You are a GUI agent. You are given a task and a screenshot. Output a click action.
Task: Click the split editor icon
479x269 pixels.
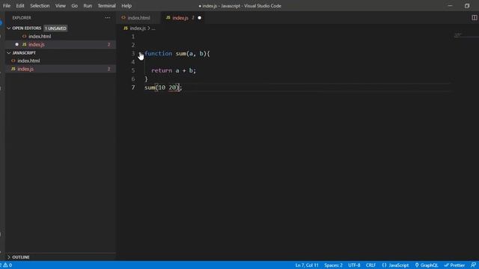pos(475,18)
